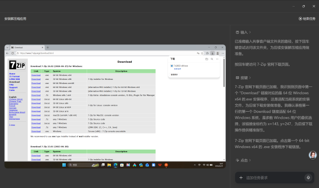Open the red W taskbar app icon
The image size is (319, 188).
pos(160,165)
